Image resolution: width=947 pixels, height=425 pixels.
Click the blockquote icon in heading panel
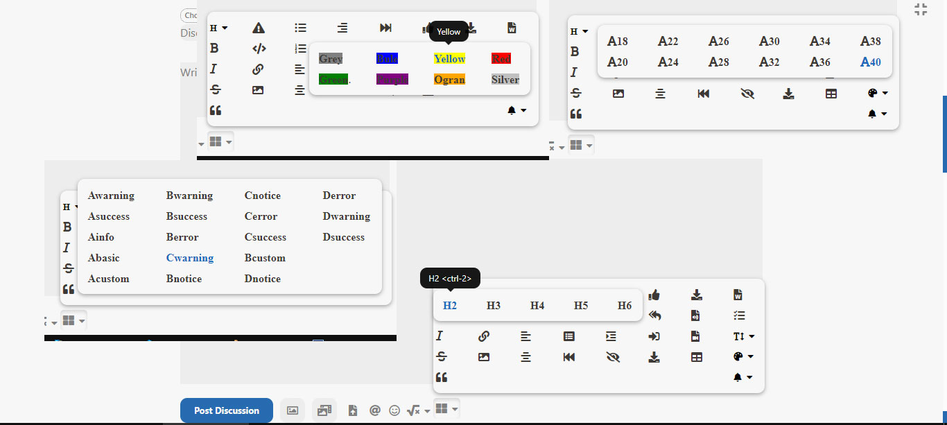(442, 377)
